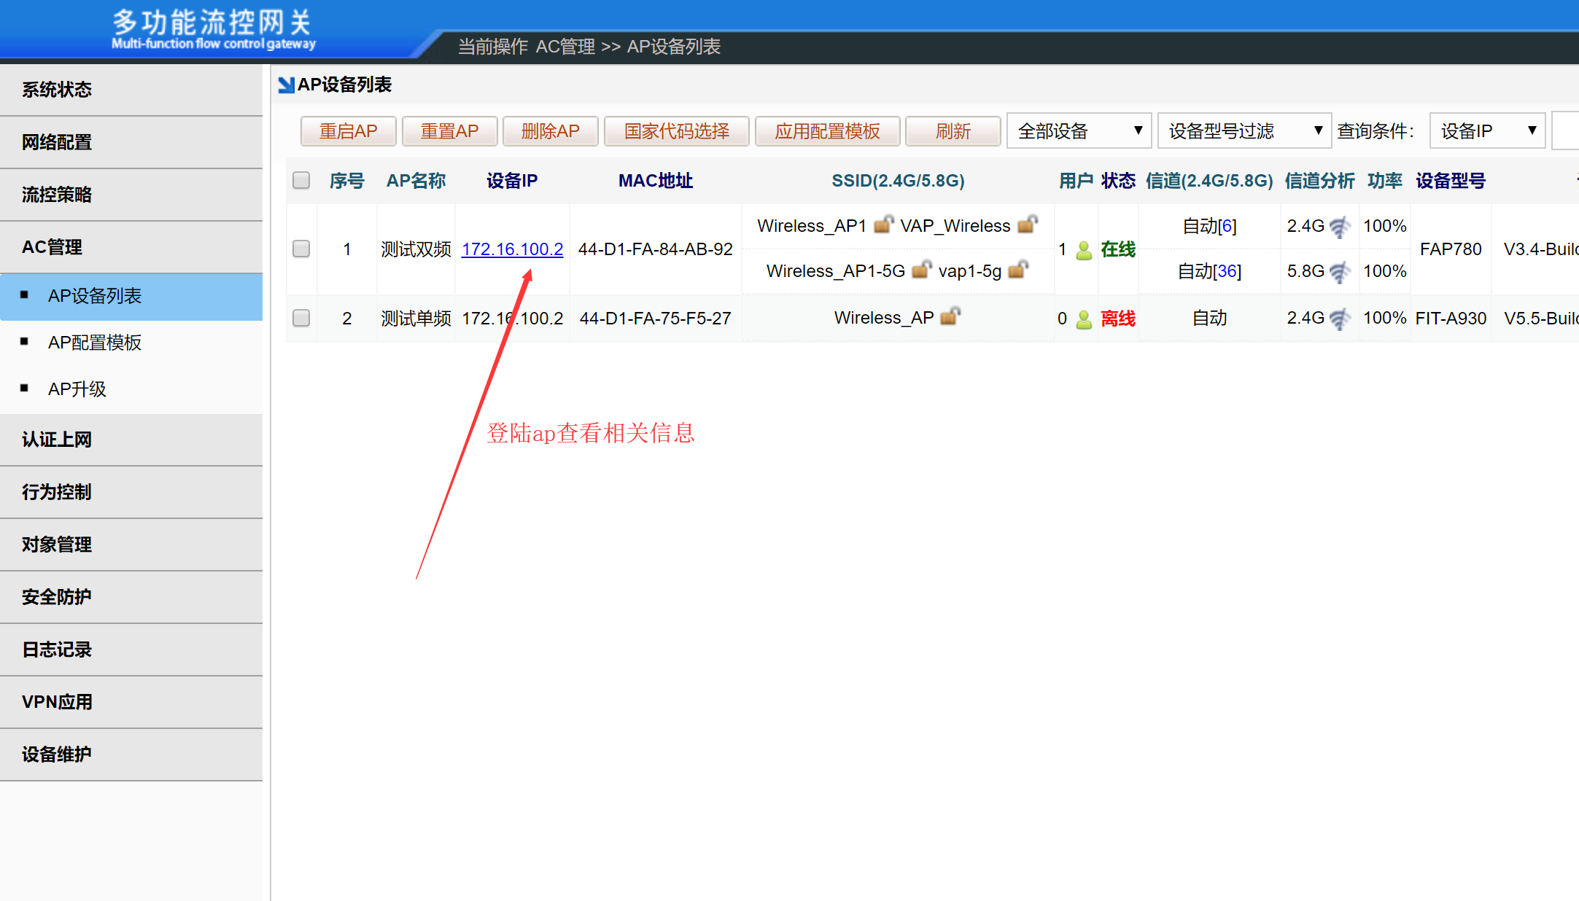The image size is (1579, 901).
Task: Tick checkbox for AP row 2
Action: [301, 319]
